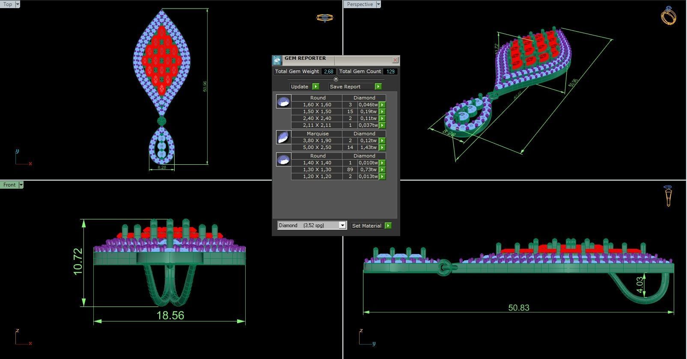The width and height of the screenshot is (687, 359).
Task: Click the 4.03 bail dimension label
Action: click(x=639, y=285)
